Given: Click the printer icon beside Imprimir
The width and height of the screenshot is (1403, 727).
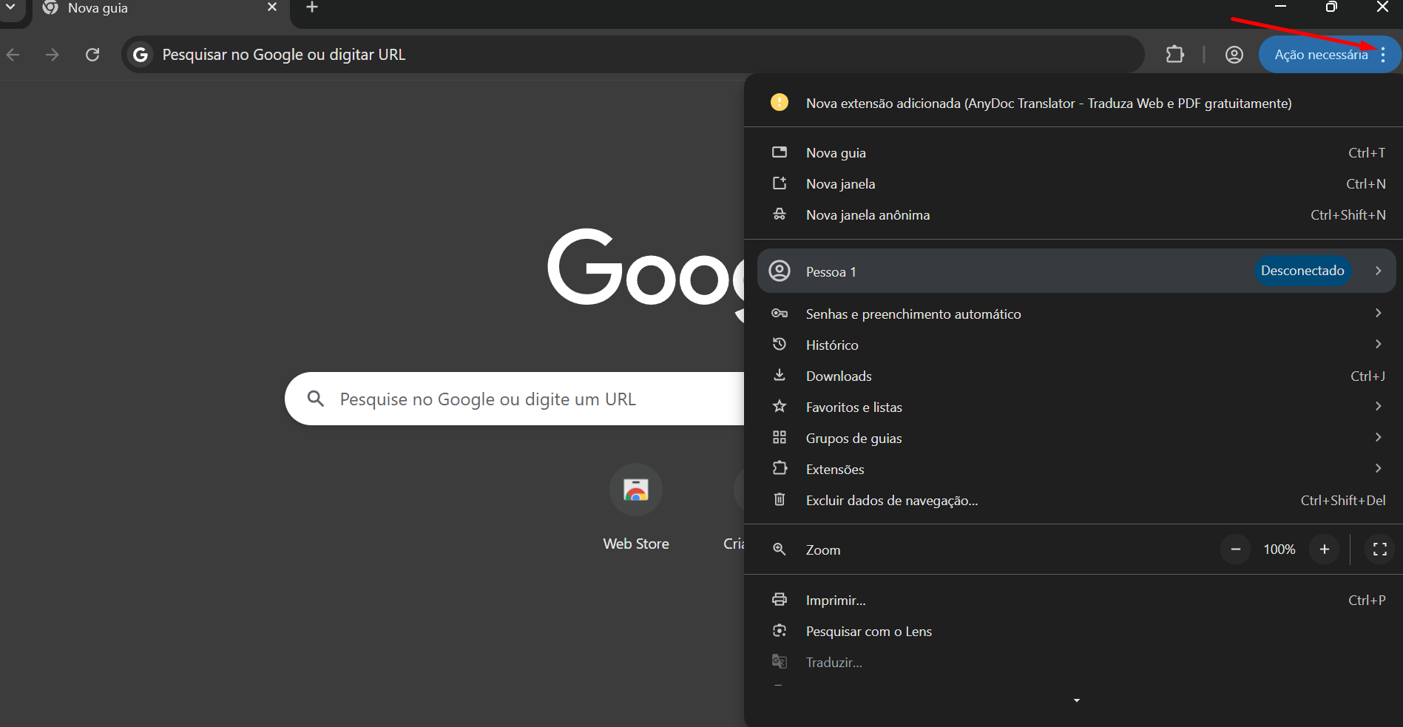Looking at the screenshot, I should (x=780, y=599).
